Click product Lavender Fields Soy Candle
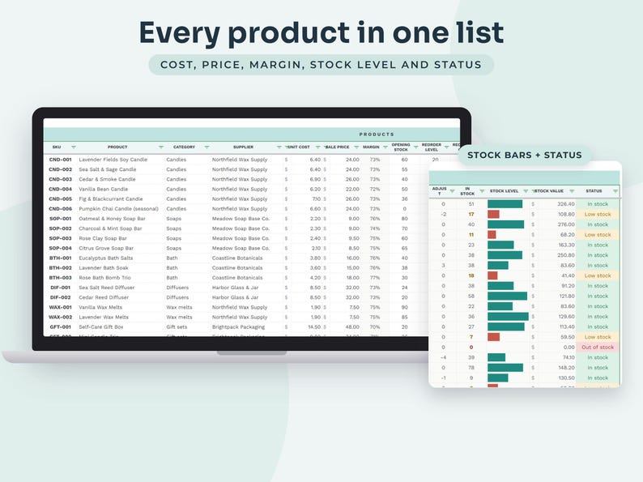The image size is (643, 482). point(113,160)
